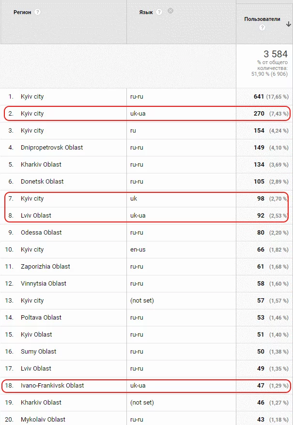Click the Пользователи column header
293x425 pixels.
click(262, 19)
